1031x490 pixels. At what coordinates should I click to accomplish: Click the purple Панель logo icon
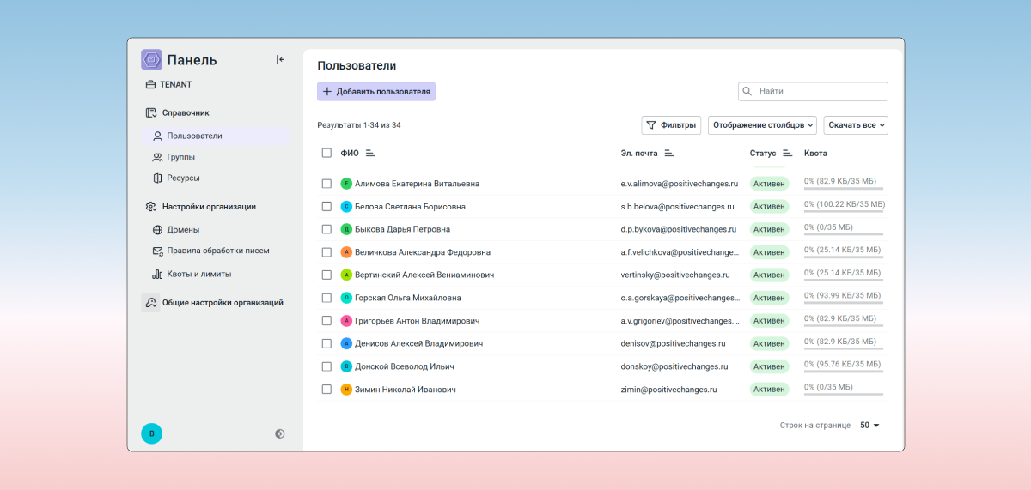click(x=151, y=60)
